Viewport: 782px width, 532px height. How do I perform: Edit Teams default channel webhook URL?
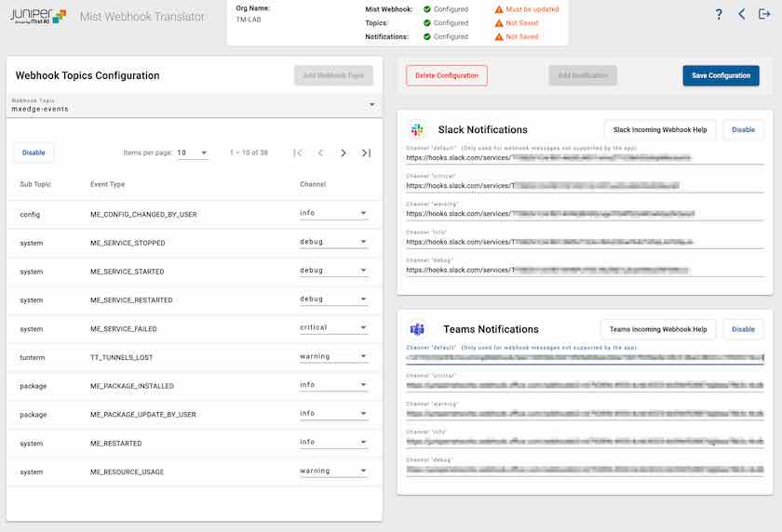pyautogui.click(x=585, y=358)
